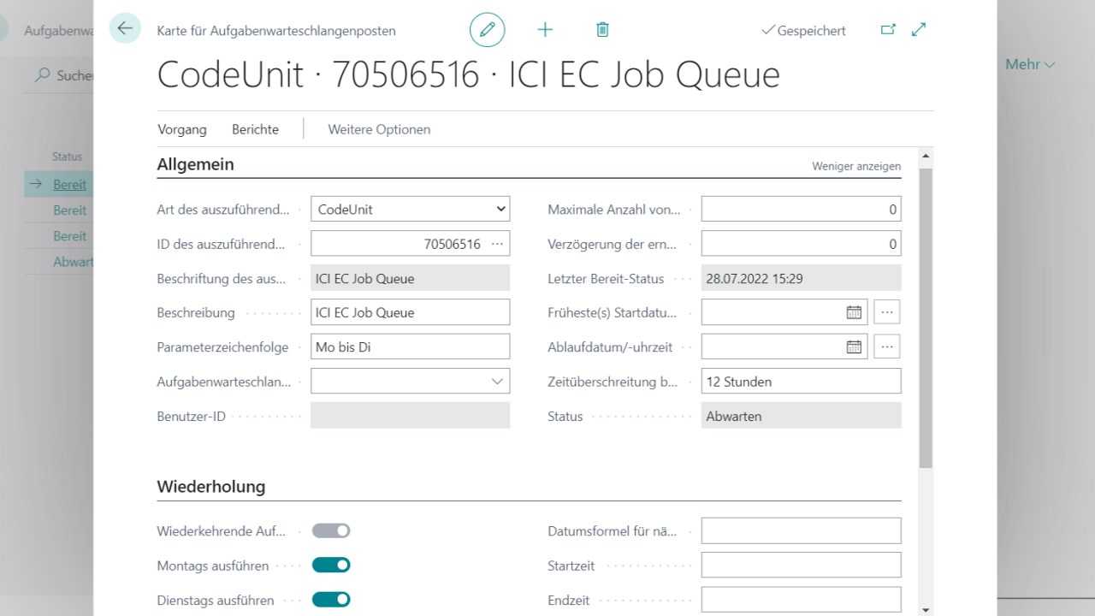Click Weitere Optionen
Image resolution: width=1095 pixels, height=616 pixels.
tap(379, 129)
